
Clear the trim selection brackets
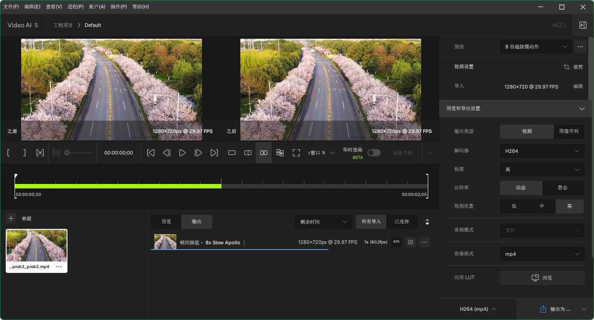(40, 153)
